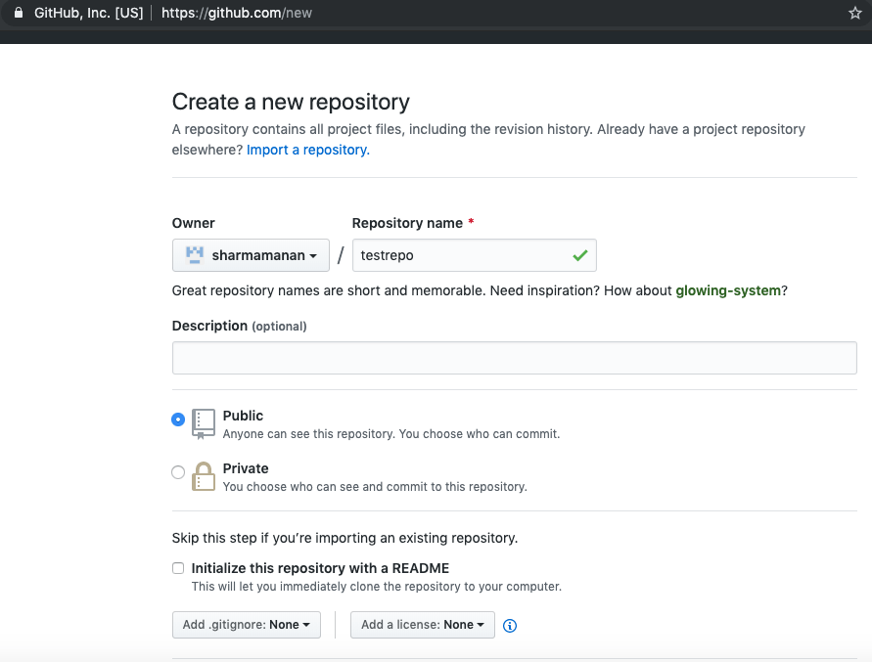Expand the Add .gitignore dropdown
The width and height of the screenshot is (872, 662).
pyautogui.click(x=247, y=625)
